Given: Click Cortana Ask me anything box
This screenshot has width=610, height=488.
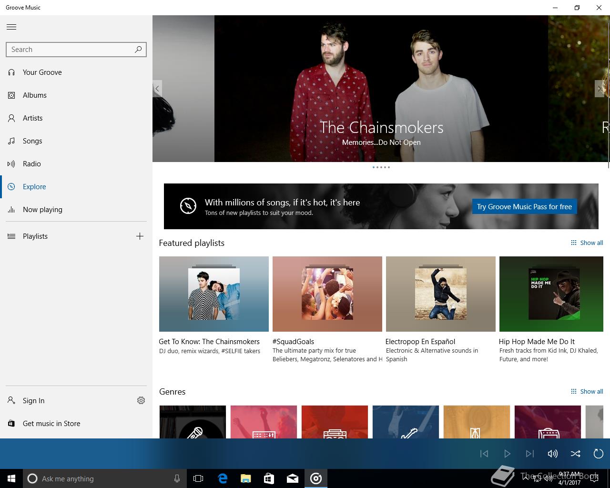Looking at the screenshot, I should 105,478.
